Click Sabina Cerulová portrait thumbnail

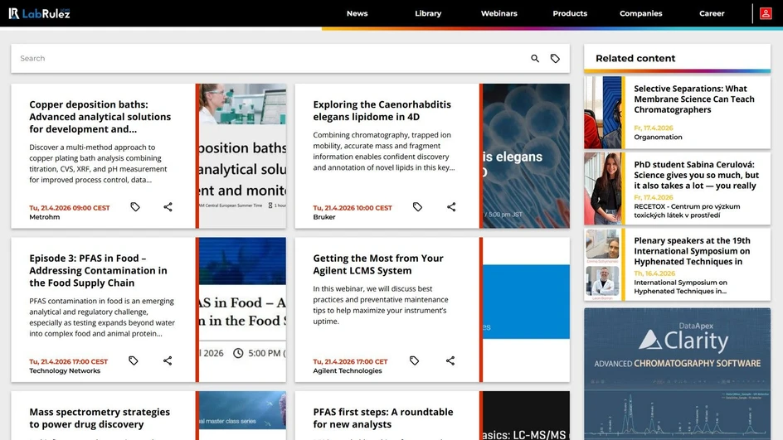point(603,189)
